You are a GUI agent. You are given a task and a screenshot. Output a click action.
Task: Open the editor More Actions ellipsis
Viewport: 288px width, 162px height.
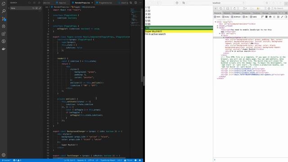pos(140,3)
